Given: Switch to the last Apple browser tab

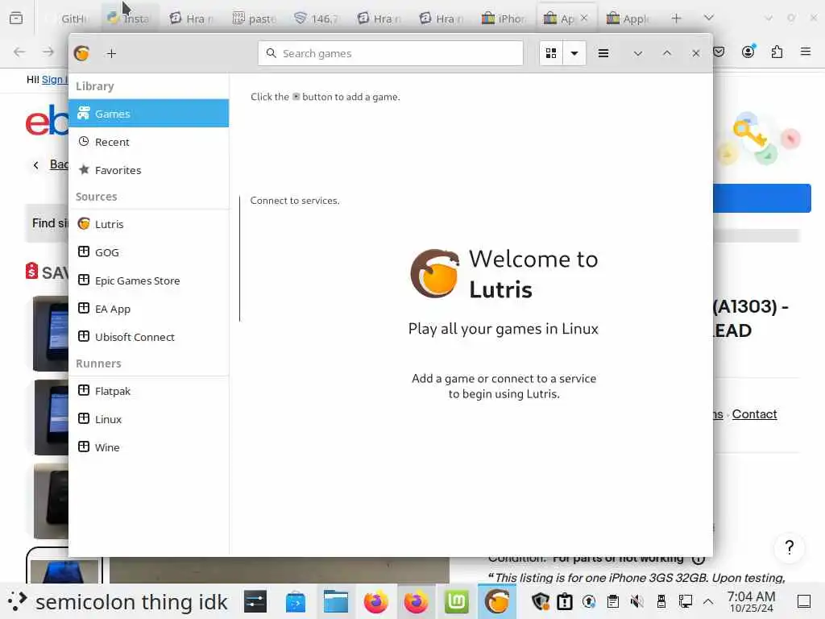Looking at the screenshot, I should click(x=628, y=19).
